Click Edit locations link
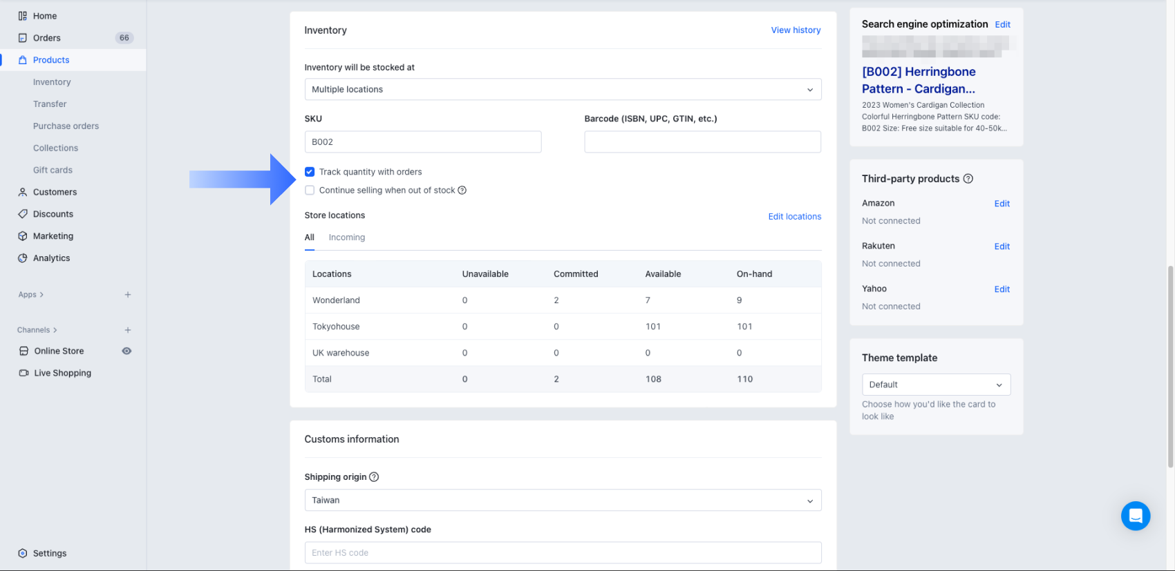Image resolution: width=1175 pixels, height=571 pixels. [x=794, y=217]
